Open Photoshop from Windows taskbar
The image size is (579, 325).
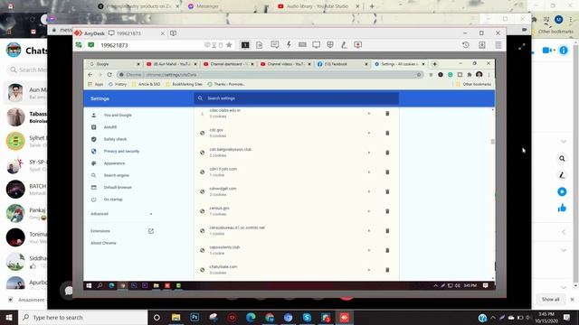pos(195,317)
